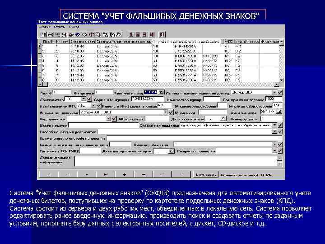Click the Количество купюр field
Viewport: 325px width, 244px height.
[212, 99]
